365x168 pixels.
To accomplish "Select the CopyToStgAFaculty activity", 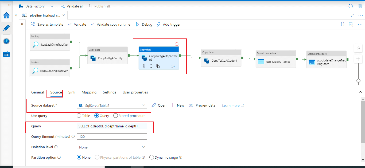I will coord(108,56).
